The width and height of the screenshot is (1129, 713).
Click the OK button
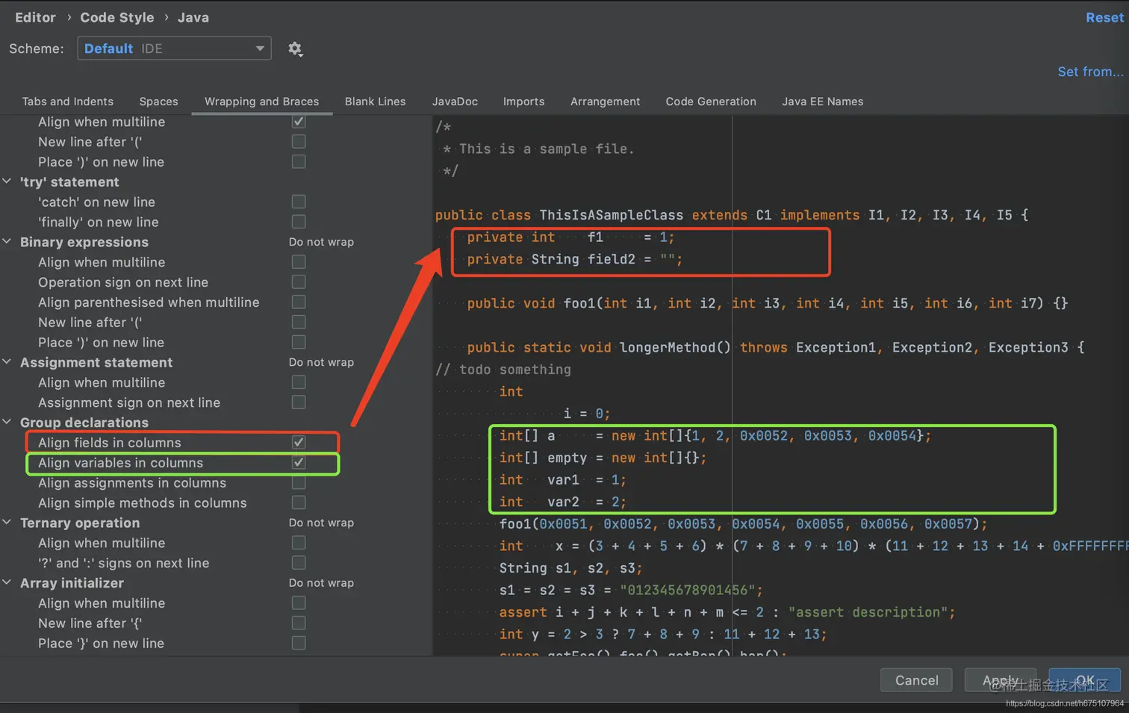point(1085,680)
